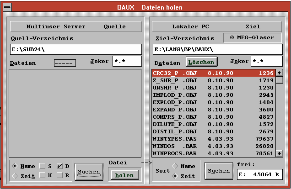Click the left Suchen button for source
The width and height of the screenshot is (291, 189).
click(89, 172)
